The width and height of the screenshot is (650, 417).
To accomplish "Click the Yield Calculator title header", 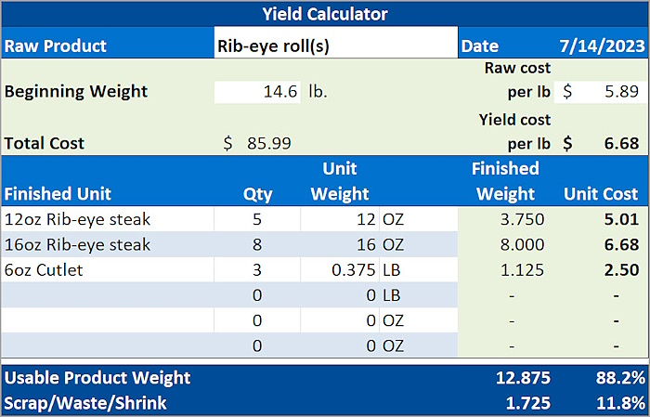I will coord(325,14).
